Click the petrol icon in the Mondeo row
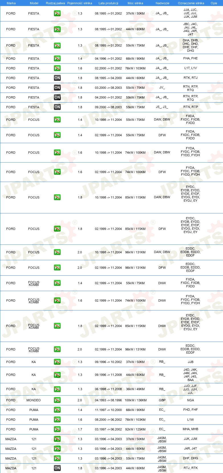223x473 pixels. click(57, 400)
